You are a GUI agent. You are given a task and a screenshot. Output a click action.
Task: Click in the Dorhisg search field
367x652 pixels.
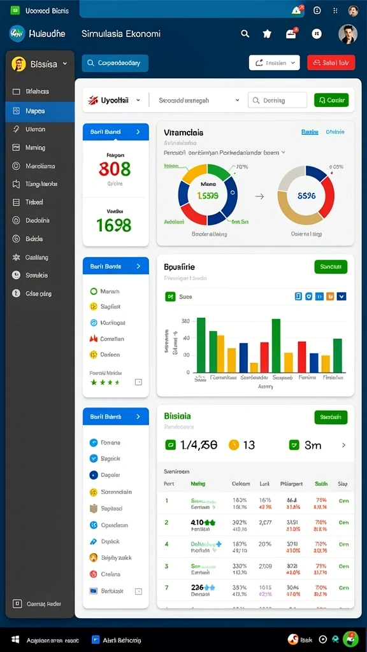[x=278, y=100]
